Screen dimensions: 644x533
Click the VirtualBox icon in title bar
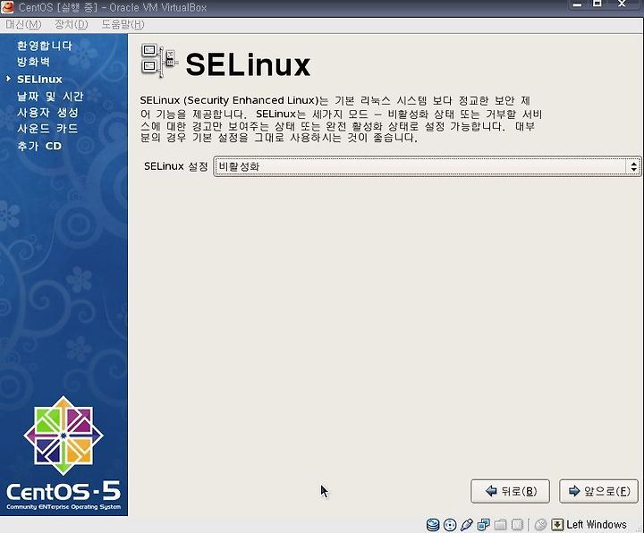coord(7,6)
